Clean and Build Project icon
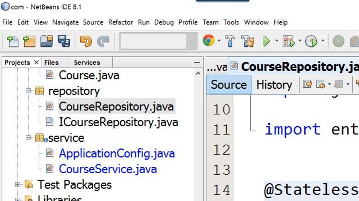This screenshot has width=359, height=201. click(x=248, y=41)
